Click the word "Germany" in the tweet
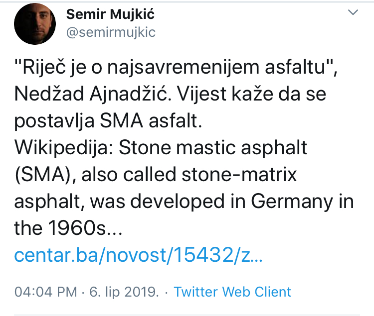 point(292,202)
